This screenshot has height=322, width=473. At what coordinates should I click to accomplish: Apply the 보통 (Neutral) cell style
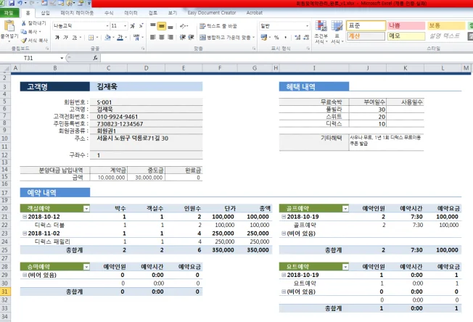click(446, 25)
